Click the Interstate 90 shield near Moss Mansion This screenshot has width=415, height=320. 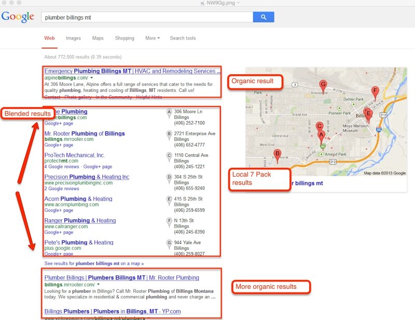379,130
